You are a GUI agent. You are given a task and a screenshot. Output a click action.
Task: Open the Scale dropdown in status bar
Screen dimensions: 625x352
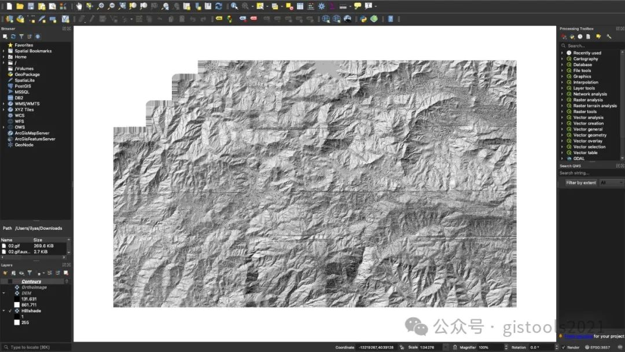point(446,347)
